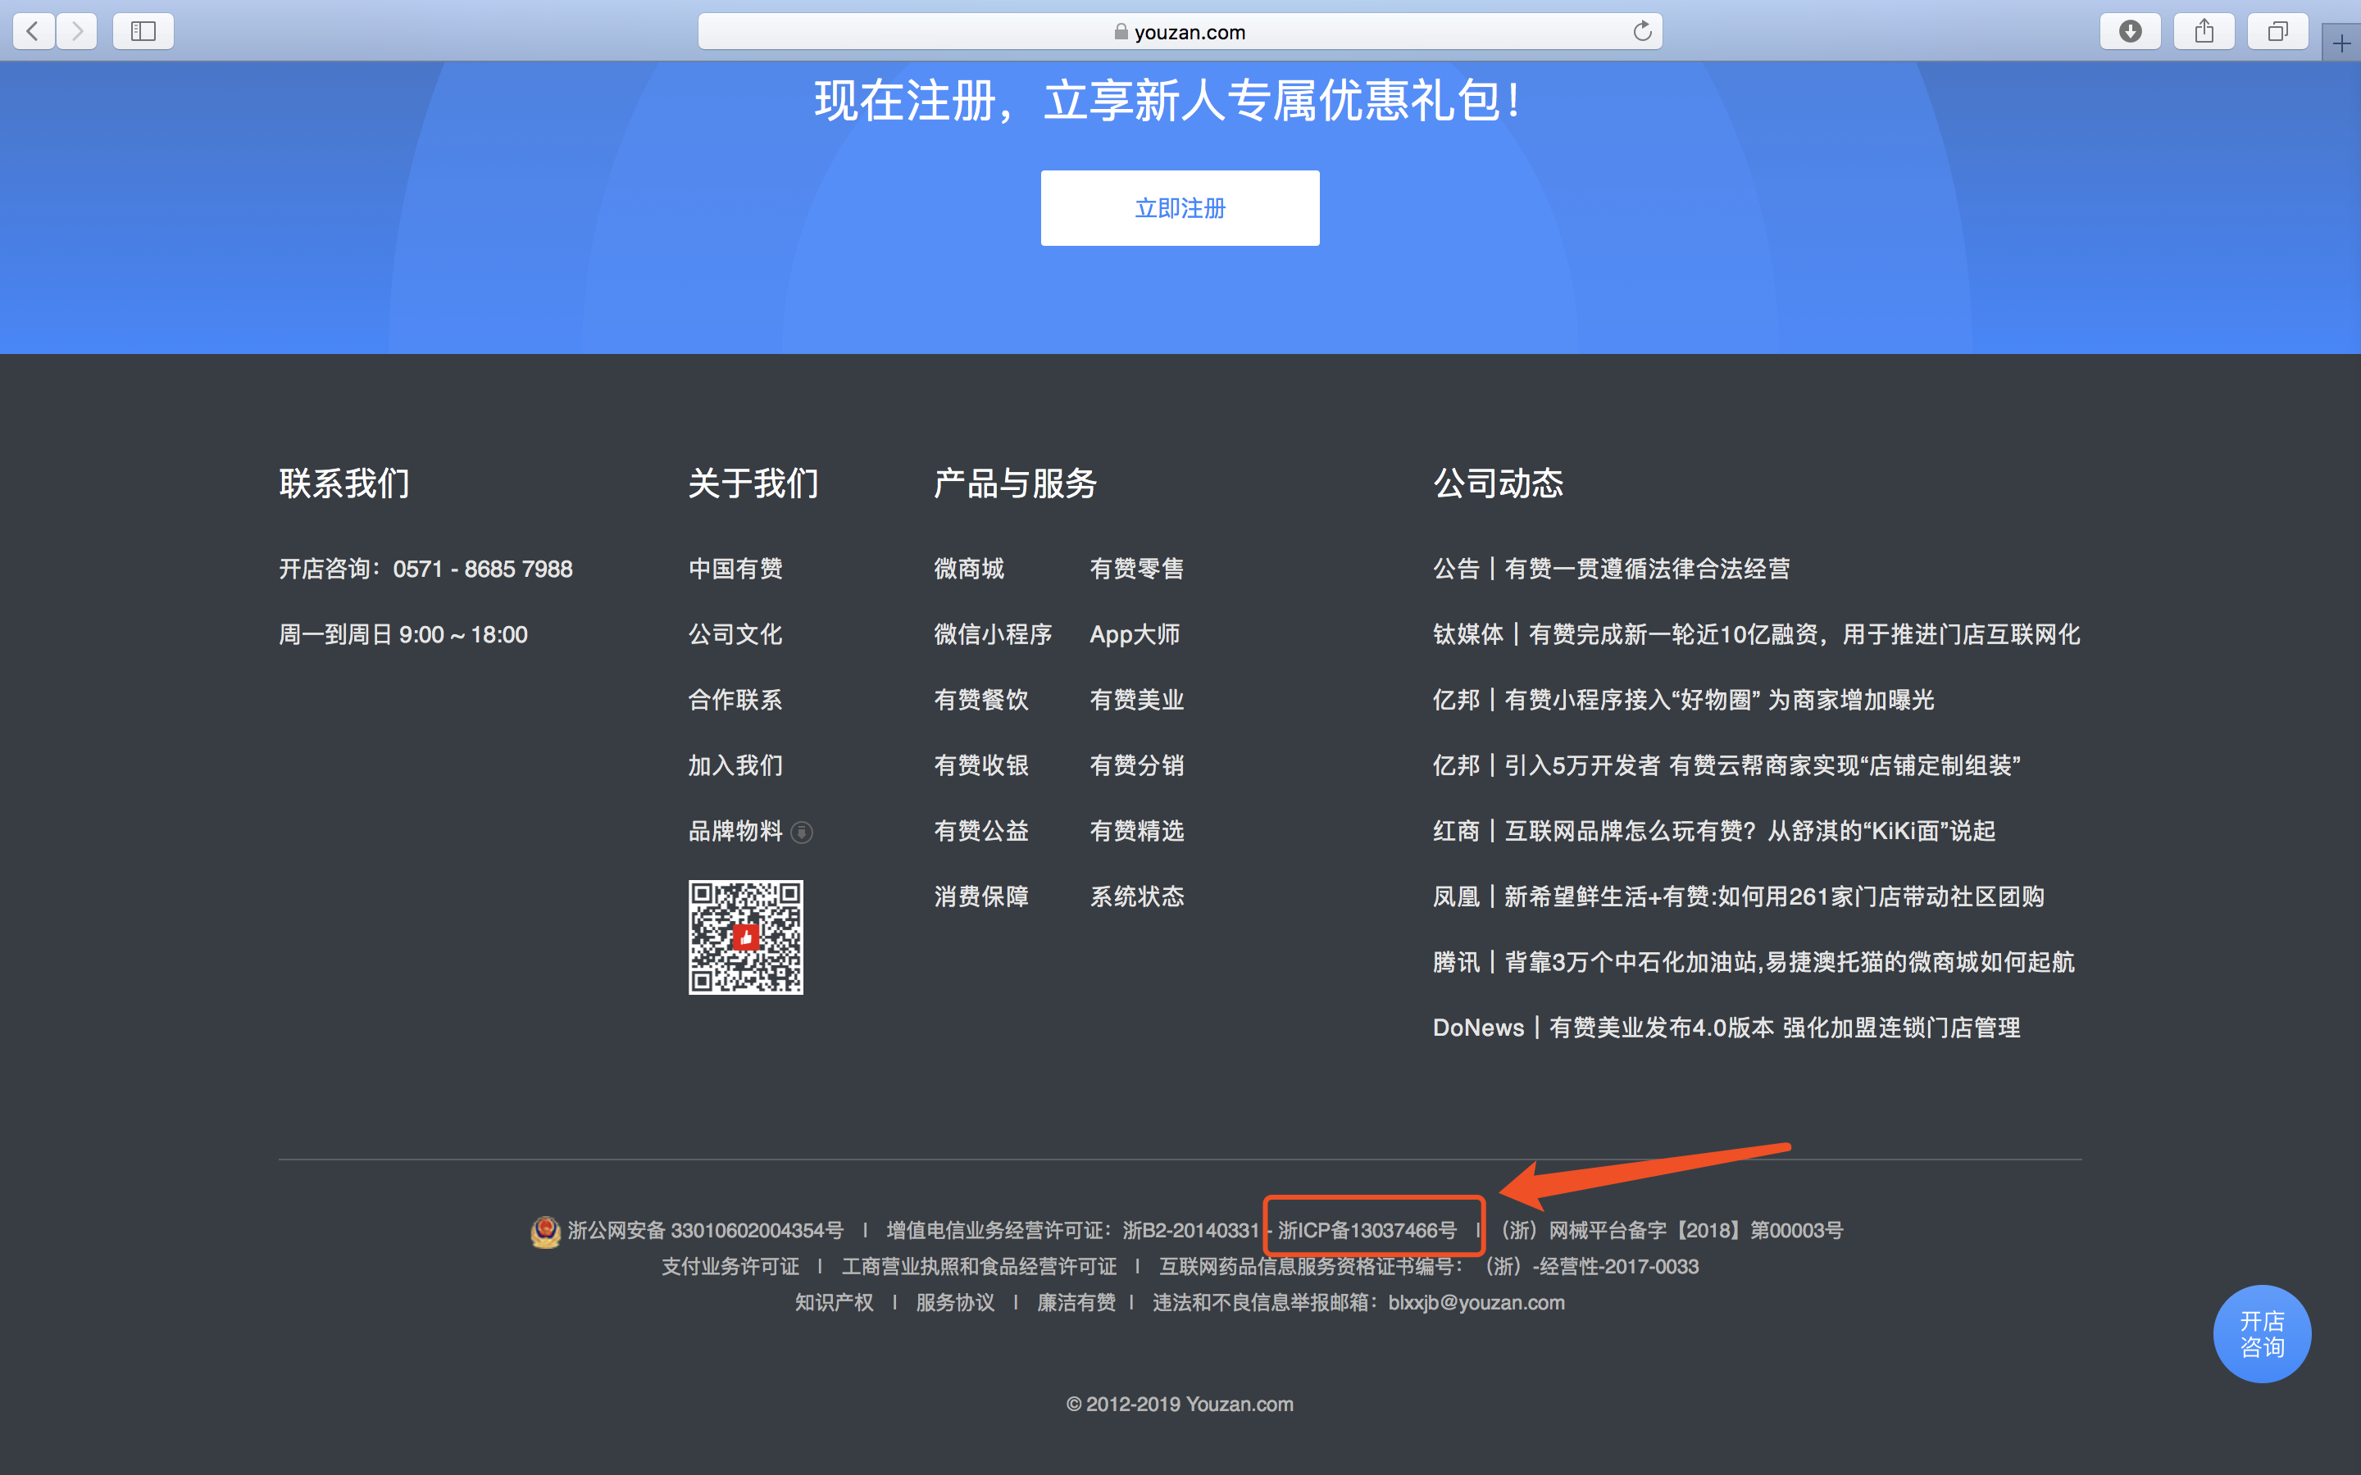Click download icon beside 品牌物料

pos(802,832)
